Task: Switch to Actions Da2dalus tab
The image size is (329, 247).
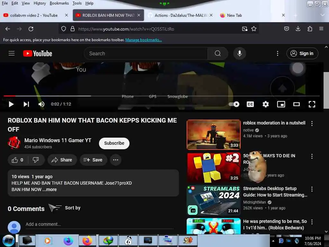Action: click(x=181, y=15)
